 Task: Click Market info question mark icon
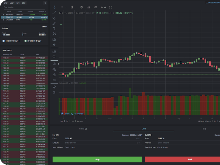coord(86,129)
